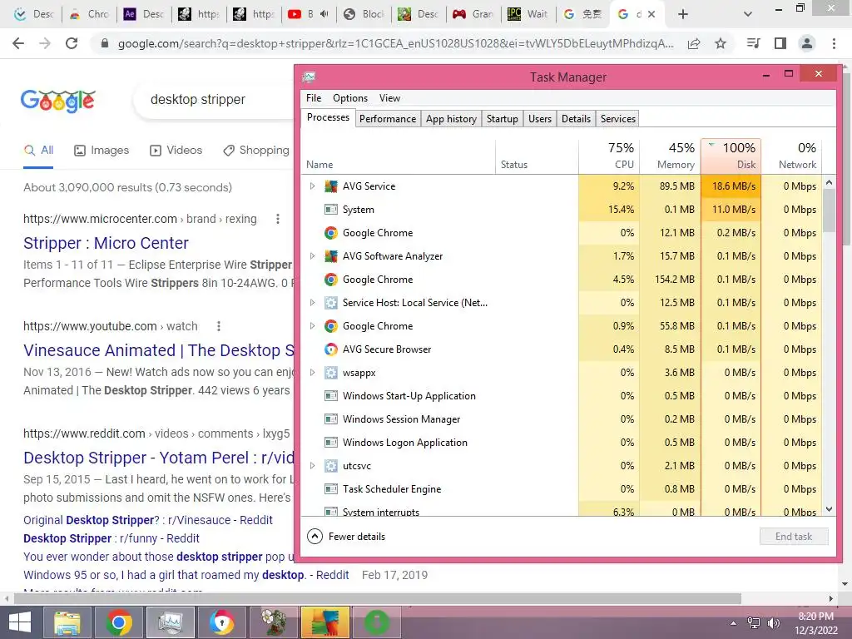Viewport: 852px width, 639px height.
Task: Switch to the Users tab
Action: point(539,119)
